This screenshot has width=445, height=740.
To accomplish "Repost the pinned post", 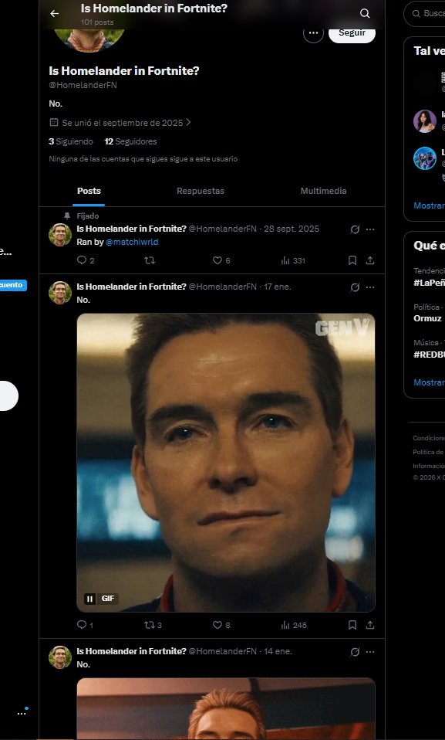I will [150, 260].
